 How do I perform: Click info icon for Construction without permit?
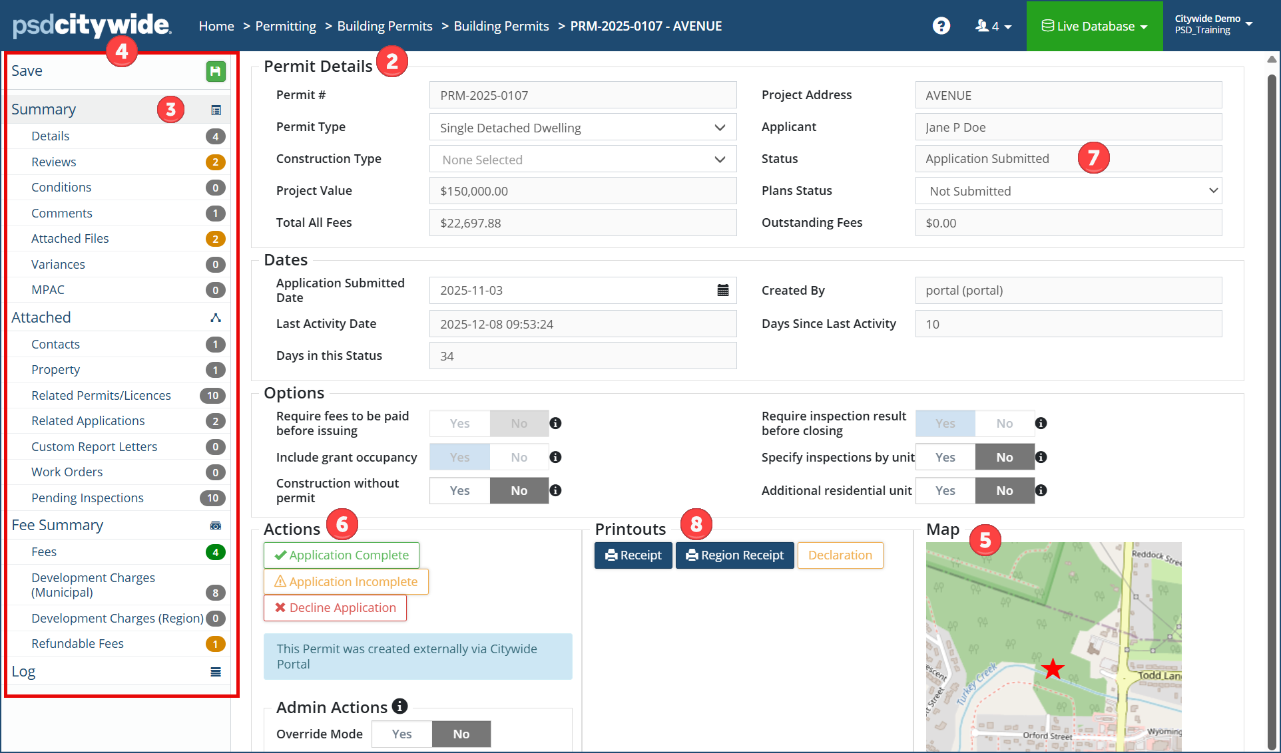[555, 490]
